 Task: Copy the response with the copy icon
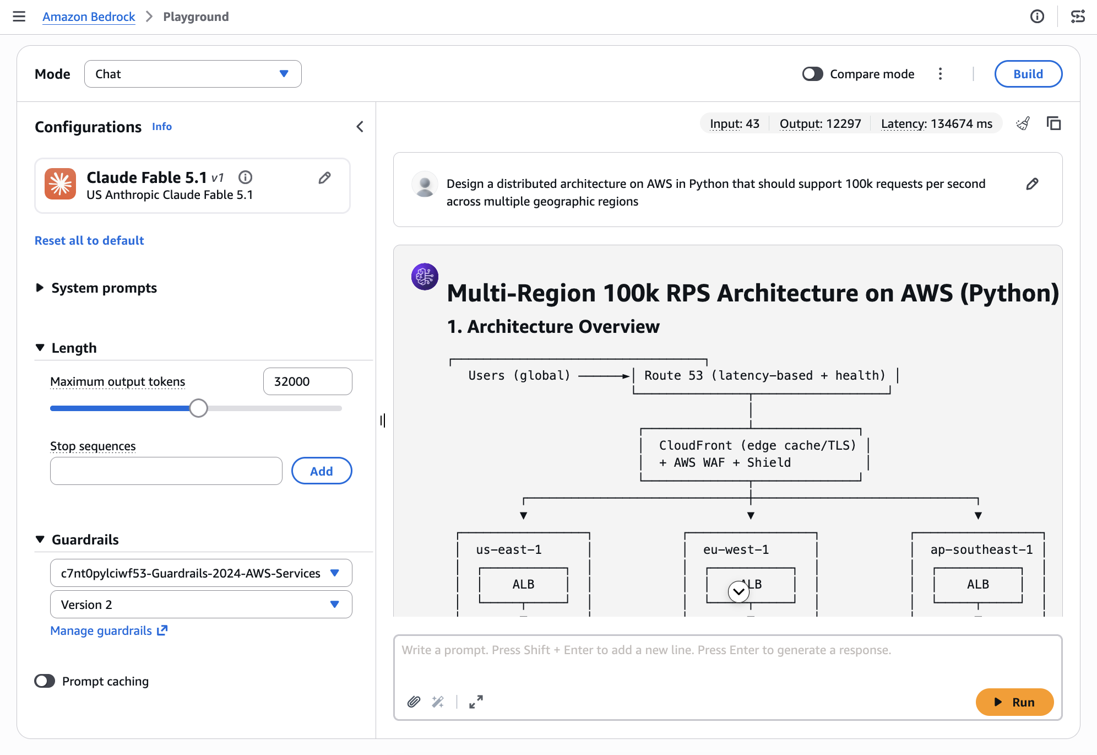1053,123
